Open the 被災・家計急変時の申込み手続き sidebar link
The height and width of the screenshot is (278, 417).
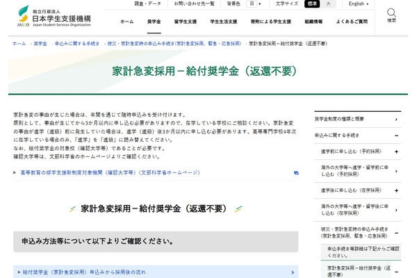(354, 233)
